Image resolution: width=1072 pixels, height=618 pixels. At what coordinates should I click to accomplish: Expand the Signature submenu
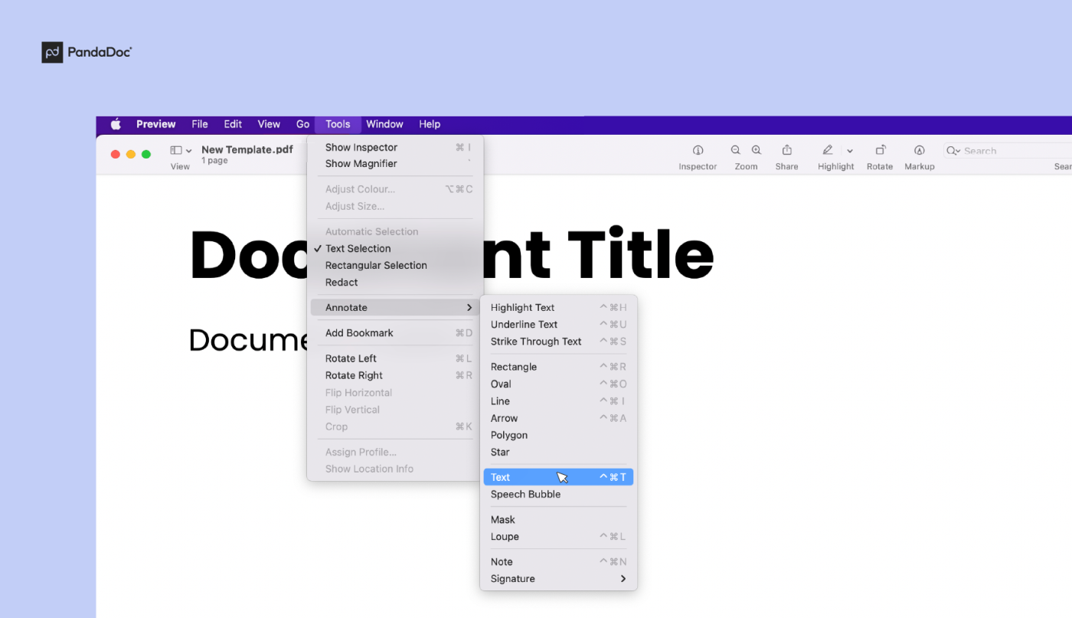pos(512,578)
